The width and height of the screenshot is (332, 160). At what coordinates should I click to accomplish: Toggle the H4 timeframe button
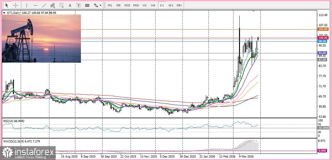click(153, 5)
